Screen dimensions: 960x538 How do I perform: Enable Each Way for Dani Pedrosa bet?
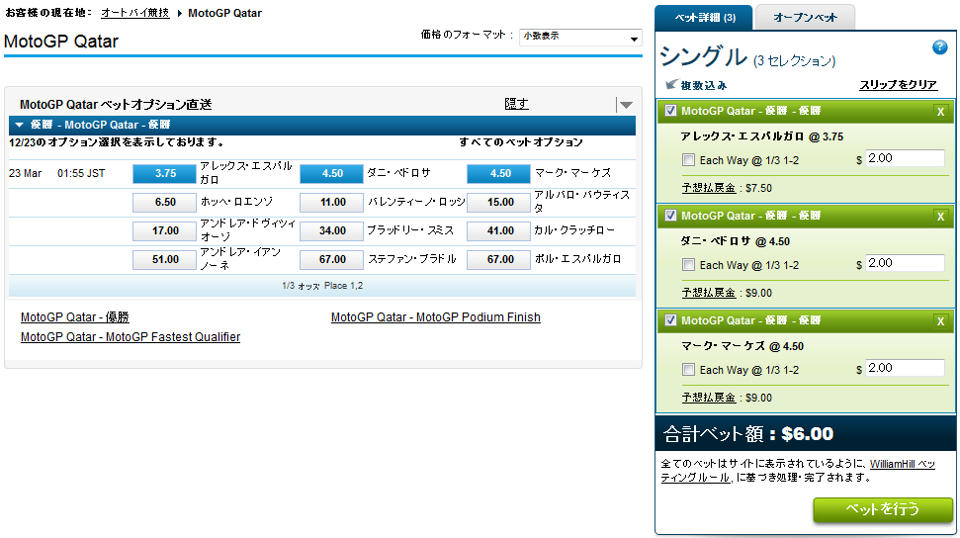point(688,265)
